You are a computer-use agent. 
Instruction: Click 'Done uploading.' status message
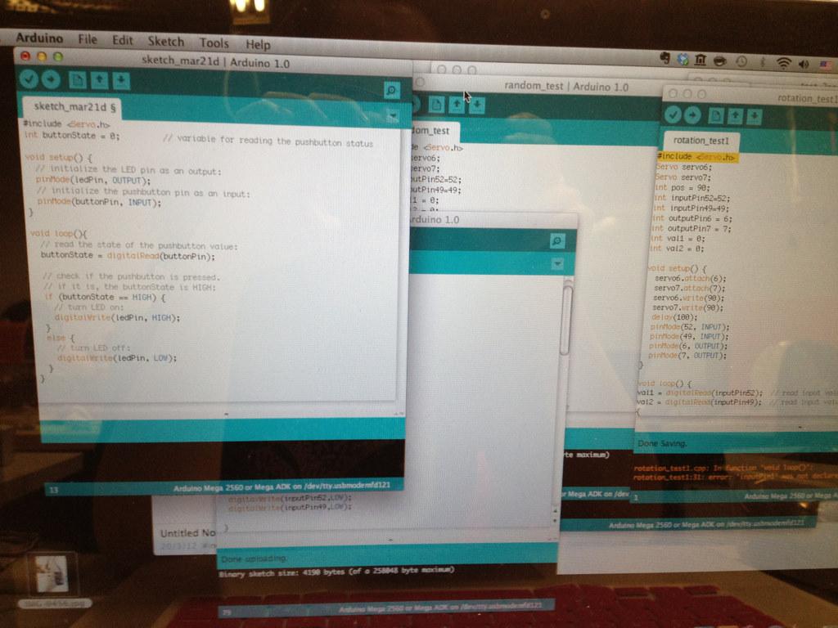pyautogui.click(x=254, y=558)
